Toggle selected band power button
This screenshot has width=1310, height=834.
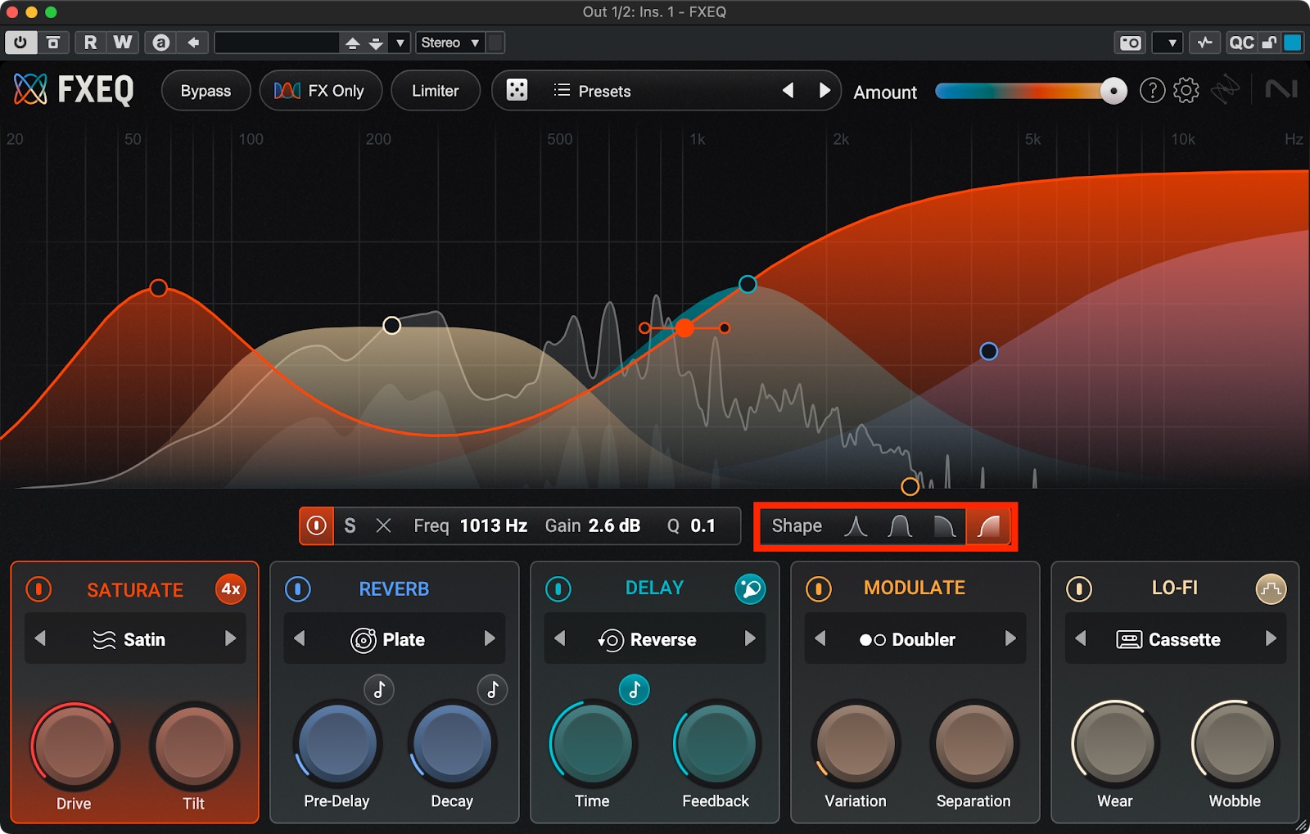coord(317,525)
